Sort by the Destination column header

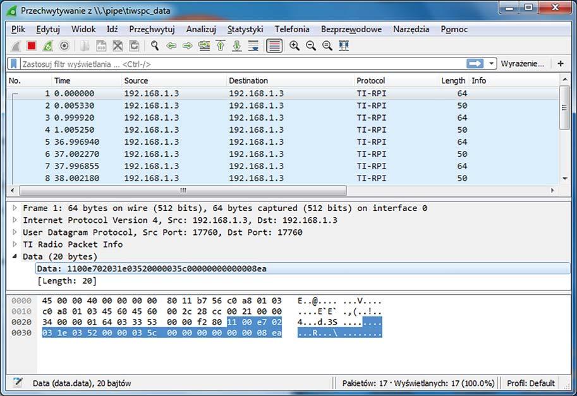pos(289,80)
